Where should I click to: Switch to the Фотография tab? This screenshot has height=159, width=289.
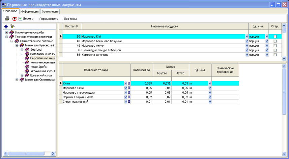click(50, 11)
